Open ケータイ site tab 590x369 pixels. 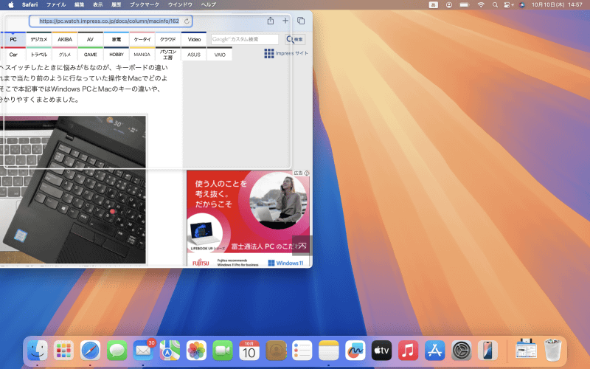point(142,39)
